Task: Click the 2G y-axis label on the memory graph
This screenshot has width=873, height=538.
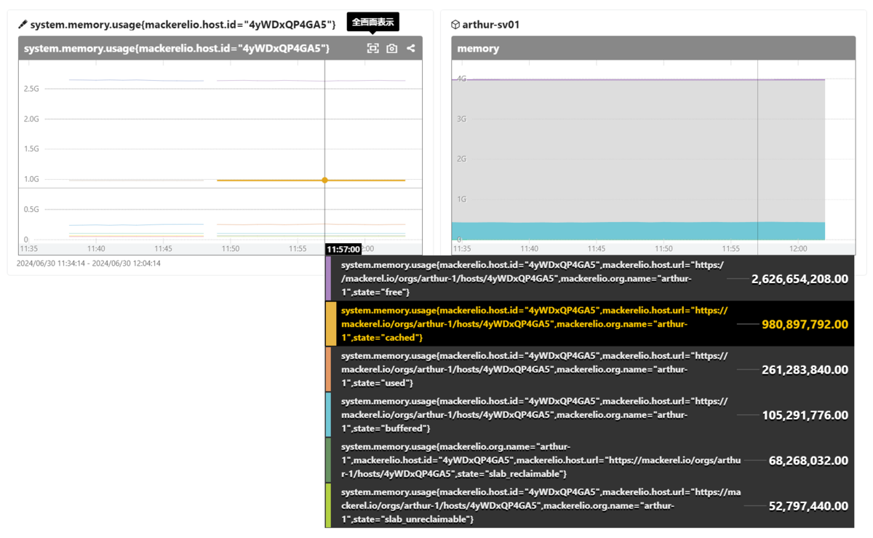Action: pyautogui.click(x=461, y=159)
